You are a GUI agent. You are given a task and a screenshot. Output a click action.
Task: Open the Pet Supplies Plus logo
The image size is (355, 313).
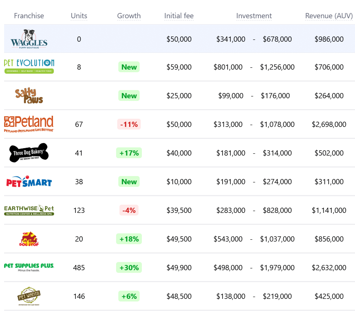click(x=29, y=267)
